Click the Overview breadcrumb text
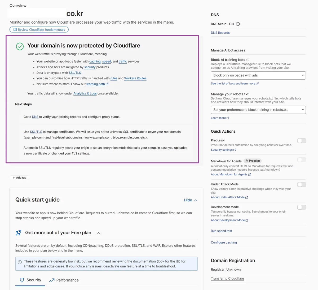The width and height of the screenshot is (318, 290). click(18, 6)
